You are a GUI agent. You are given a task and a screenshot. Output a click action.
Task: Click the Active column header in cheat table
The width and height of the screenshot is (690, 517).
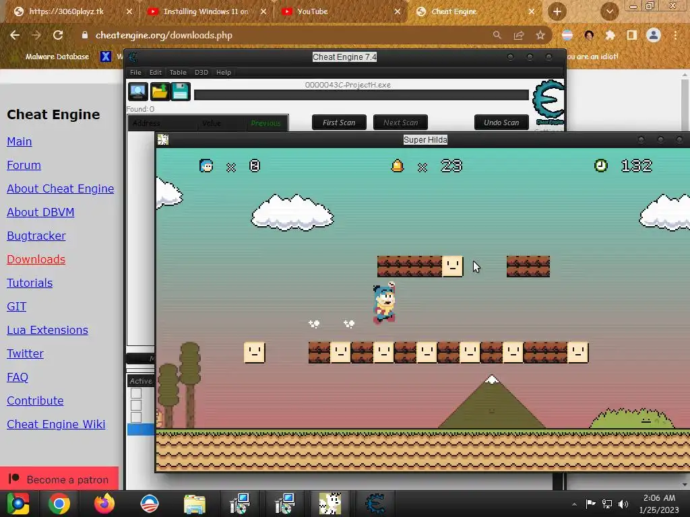point(141,381)
